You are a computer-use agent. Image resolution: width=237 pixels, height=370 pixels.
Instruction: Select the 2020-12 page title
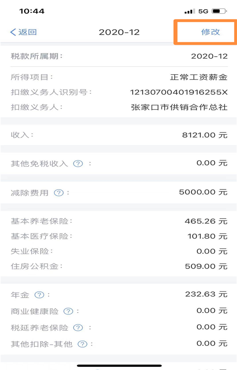[119, 32]
